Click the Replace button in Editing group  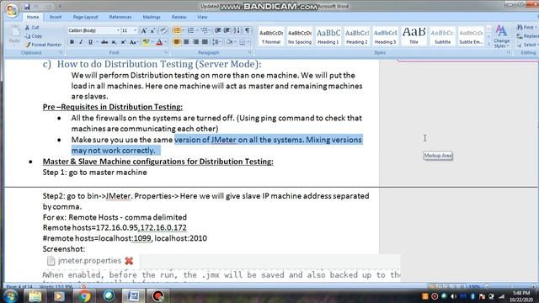(x=528, y=36)
